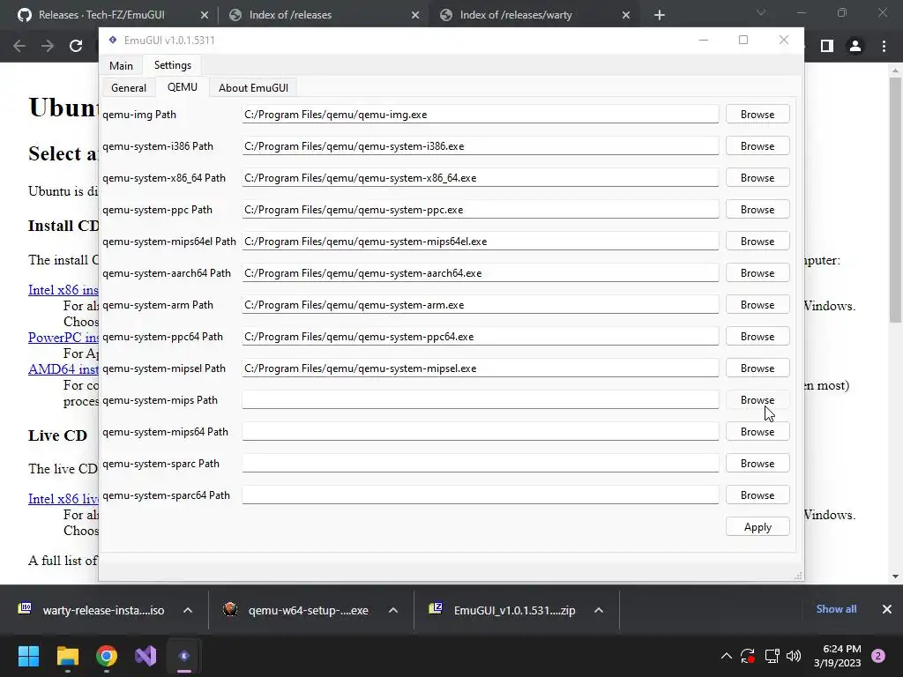This screenshot has width=903, height=677.
Task: Browse for the qemu-img path
Action: coord(757,115)
